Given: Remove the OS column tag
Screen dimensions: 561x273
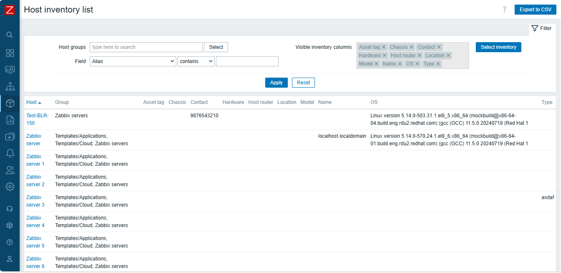Looking at the screenshot, I should point(417,64).
